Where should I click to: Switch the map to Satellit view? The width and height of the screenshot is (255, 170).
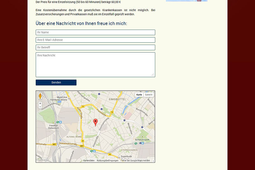(x=149, y=95)
